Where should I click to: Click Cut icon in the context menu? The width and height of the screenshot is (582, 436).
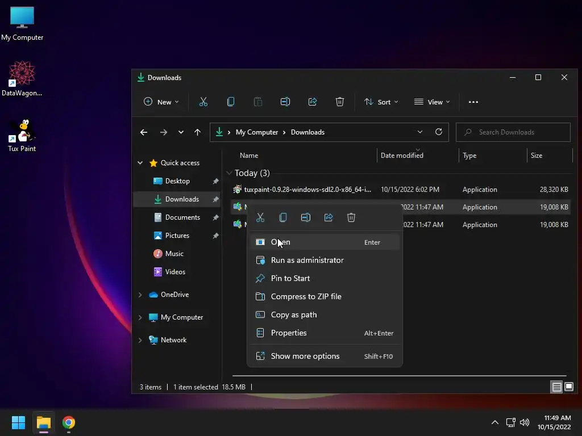260,217
